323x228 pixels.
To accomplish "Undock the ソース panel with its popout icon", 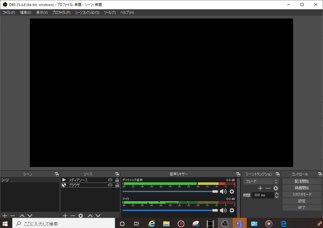I will click(117, 174).
